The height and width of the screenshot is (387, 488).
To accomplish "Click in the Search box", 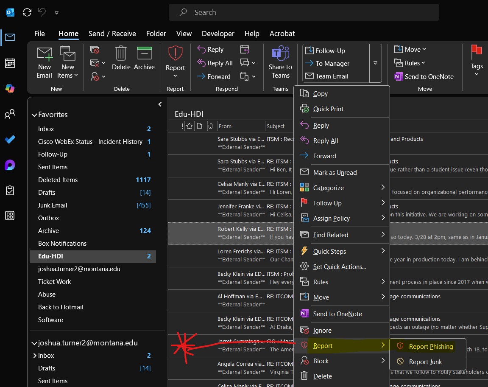I will (x=304, y=12).
